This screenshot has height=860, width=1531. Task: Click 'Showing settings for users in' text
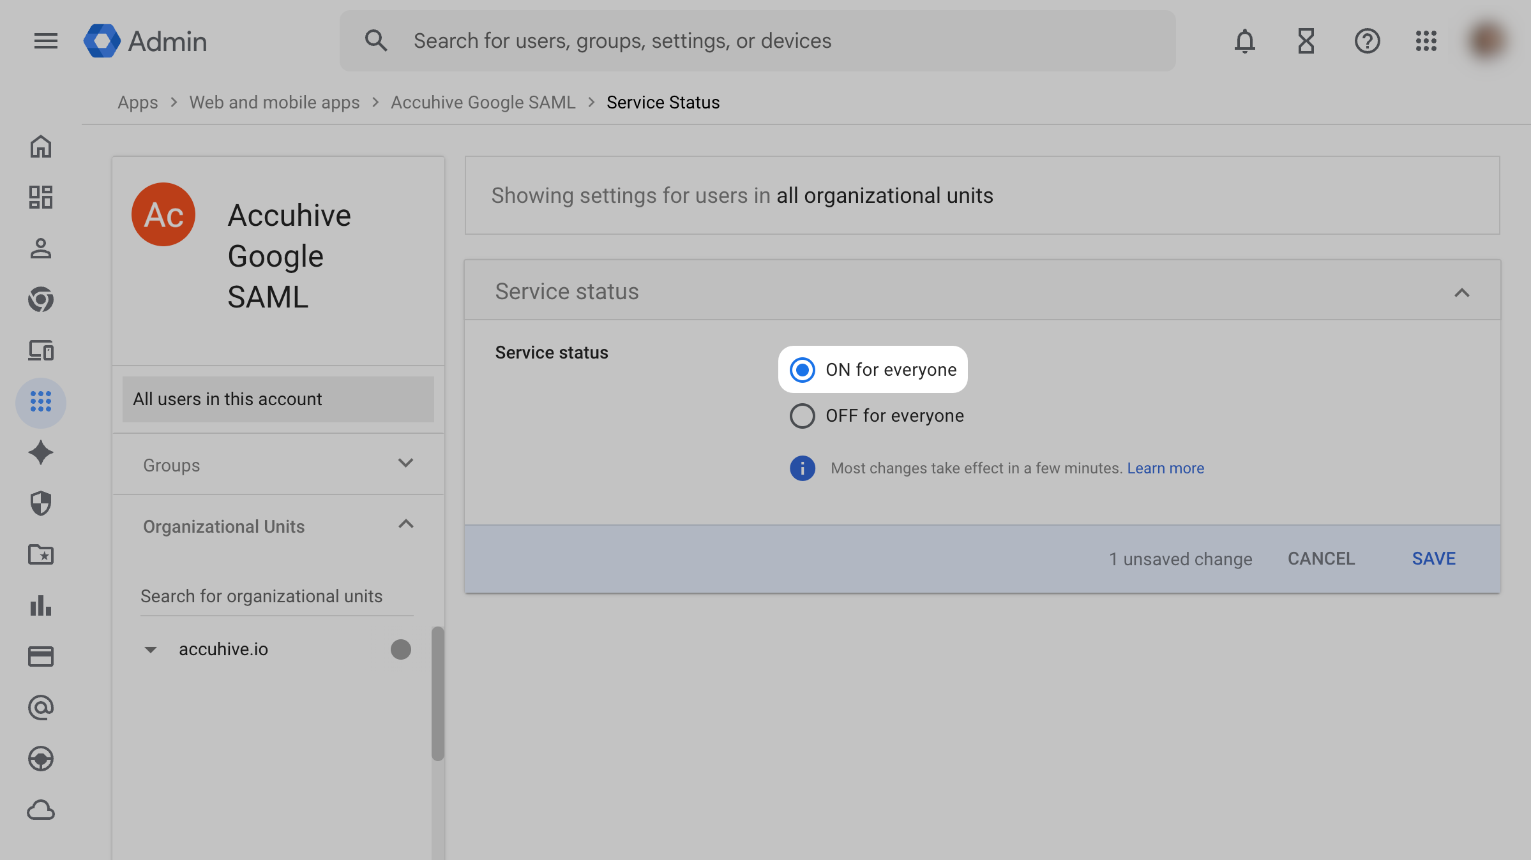point(631,195)
